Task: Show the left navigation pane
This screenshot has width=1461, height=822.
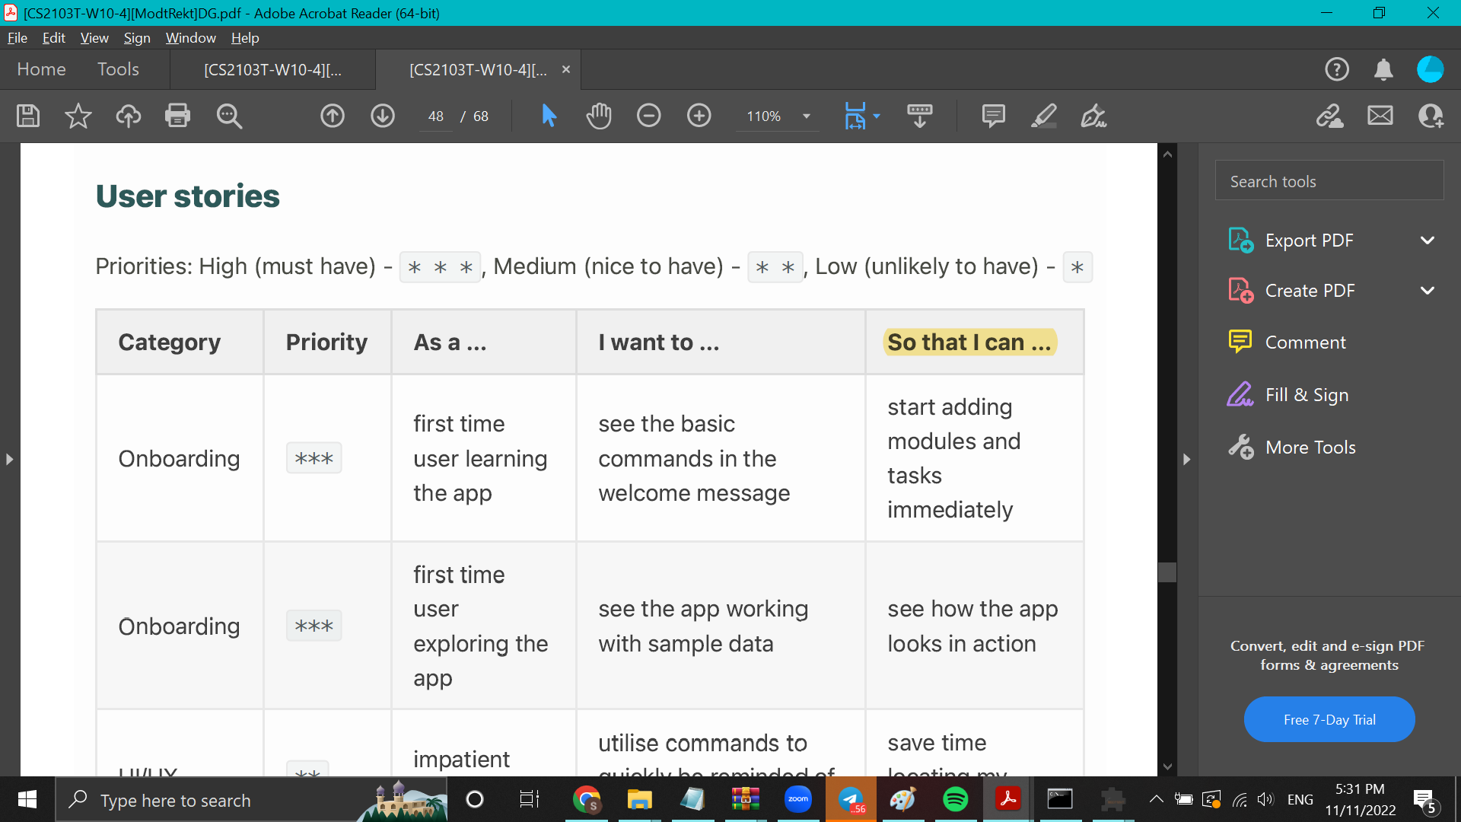Action: 9,459
